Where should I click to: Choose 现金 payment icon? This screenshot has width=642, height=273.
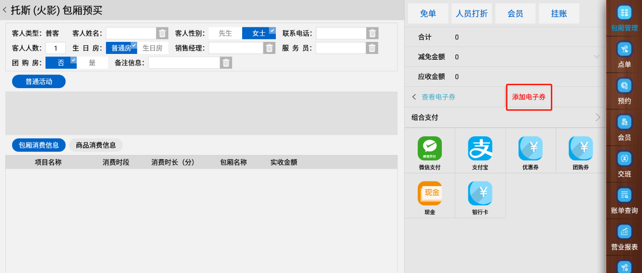point(430,194)
